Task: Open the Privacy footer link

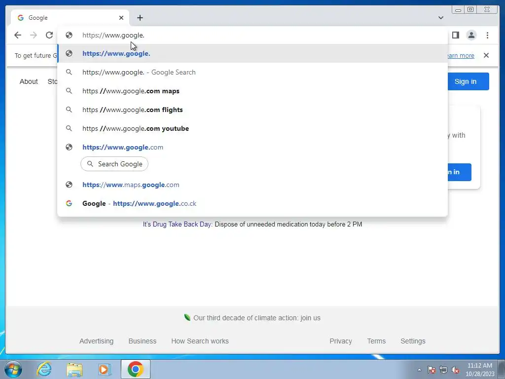Action: pyautogui.click(x=341, y=341)
